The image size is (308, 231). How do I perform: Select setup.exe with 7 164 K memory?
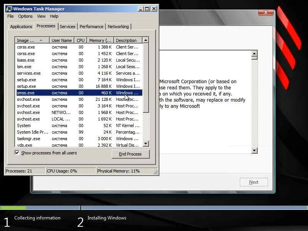tap(79, 80)
